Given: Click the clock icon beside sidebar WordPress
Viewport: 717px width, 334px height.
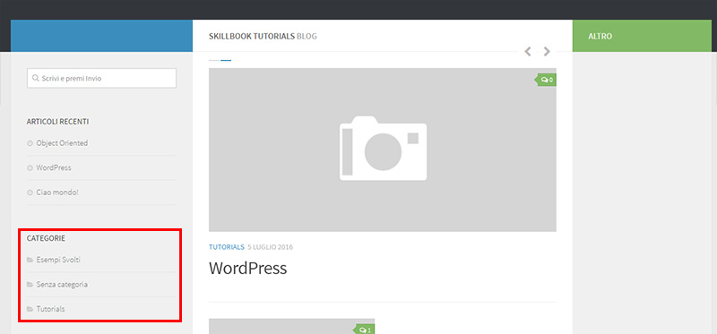Looking at the screenshot, I should 30,168.
